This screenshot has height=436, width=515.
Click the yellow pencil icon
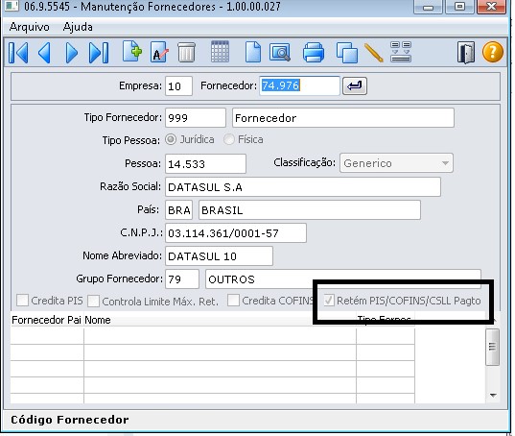tap(374, 53)
